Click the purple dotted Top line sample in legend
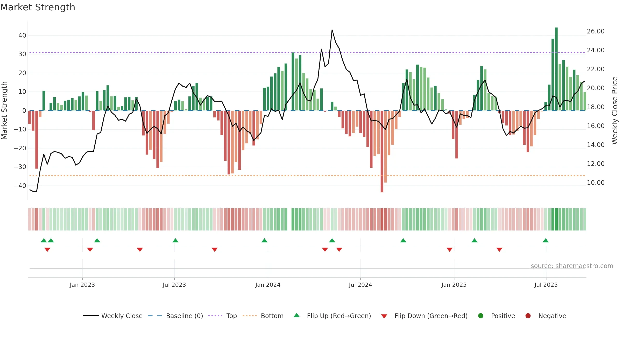The image size is (622, 350). point(215,316)
